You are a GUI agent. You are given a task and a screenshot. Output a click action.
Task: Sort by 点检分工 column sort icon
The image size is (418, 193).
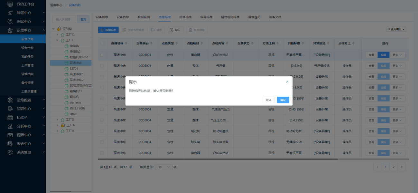pyautogui.click(x=354, y=43)
